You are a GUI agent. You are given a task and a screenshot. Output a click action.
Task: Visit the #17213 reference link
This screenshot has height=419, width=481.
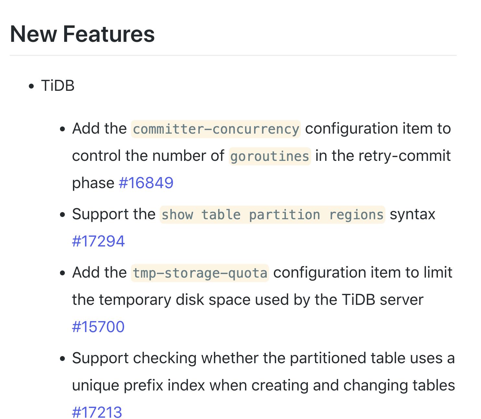pyautogui.click(x=97, y=412)
